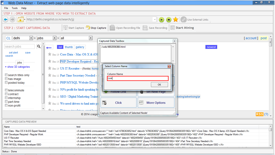Click the search jobs input box

(19, 47)
